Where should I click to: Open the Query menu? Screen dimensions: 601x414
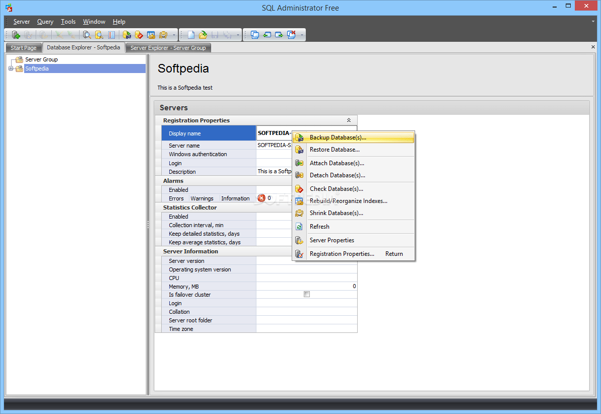45,22
